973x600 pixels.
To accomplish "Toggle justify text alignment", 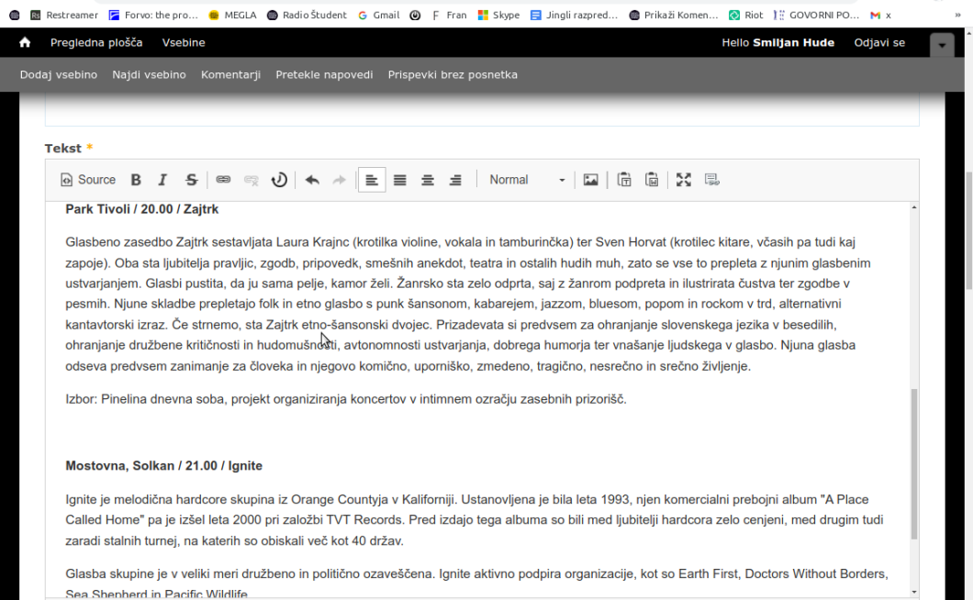I will 400,180.
